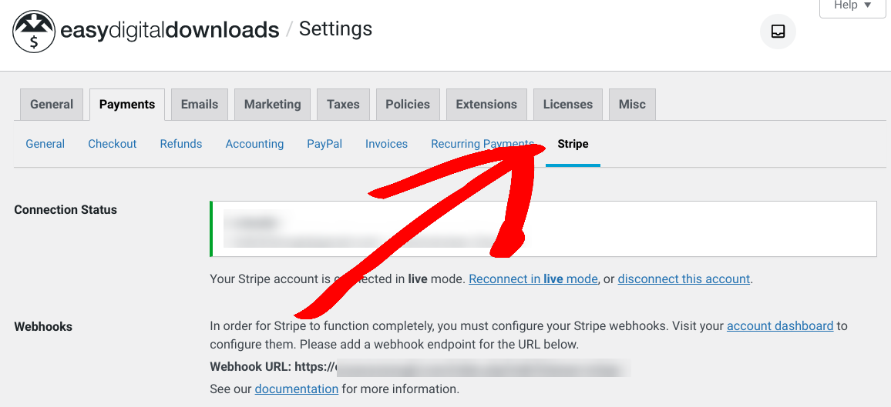Screen dimensions: 891x407
Task: View the Invoices sub-section
Action: 386,144
